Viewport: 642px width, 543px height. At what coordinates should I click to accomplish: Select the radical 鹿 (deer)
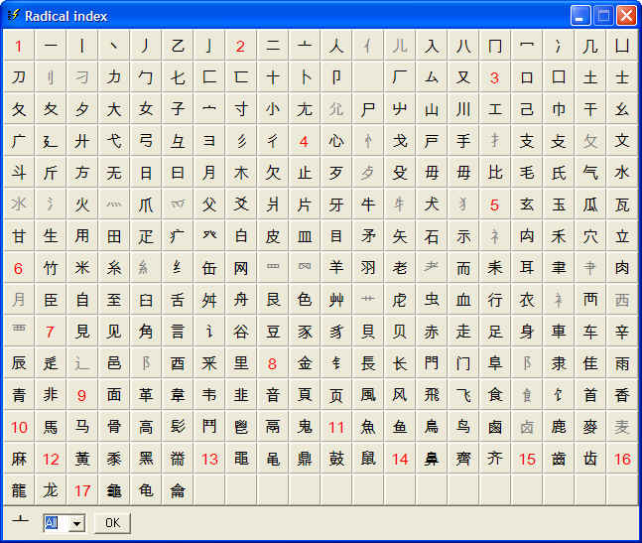click(559, 427)
